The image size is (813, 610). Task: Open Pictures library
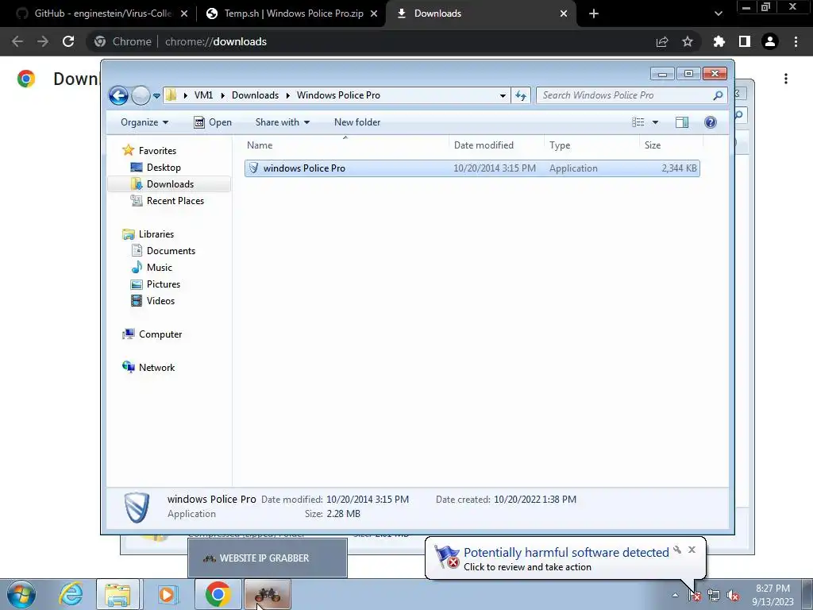pos(164,284)
